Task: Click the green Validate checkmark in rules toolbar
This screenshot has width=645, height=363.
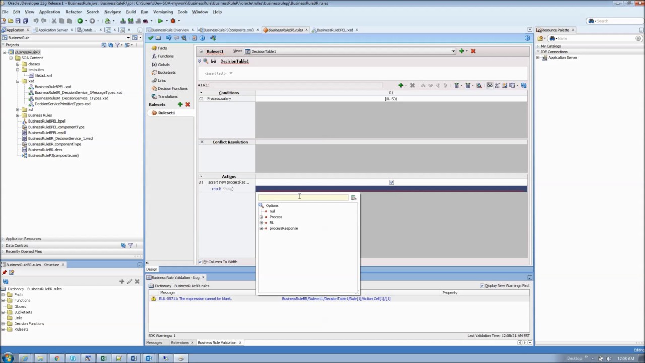Action: tap(150, 38)
